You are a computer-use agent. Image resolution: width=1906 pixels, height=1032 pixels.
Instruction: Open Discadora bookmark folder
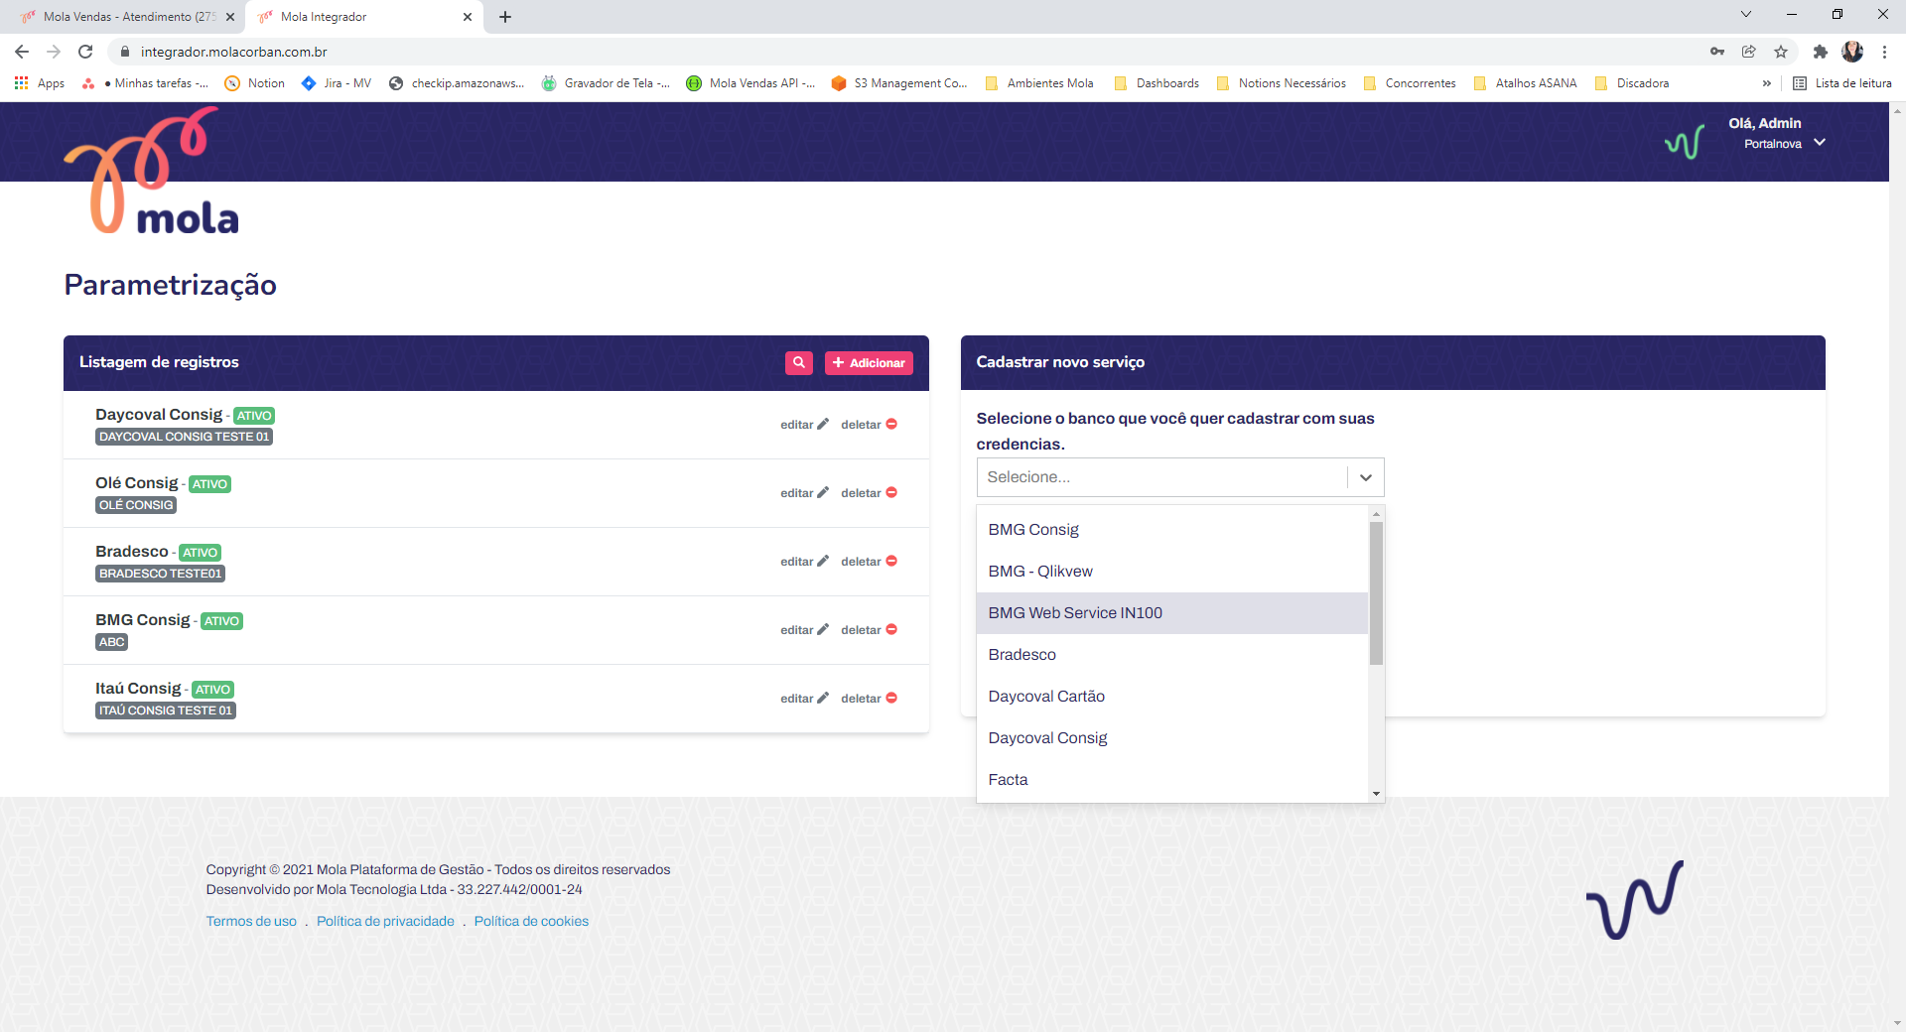(x=1632, y=83)
